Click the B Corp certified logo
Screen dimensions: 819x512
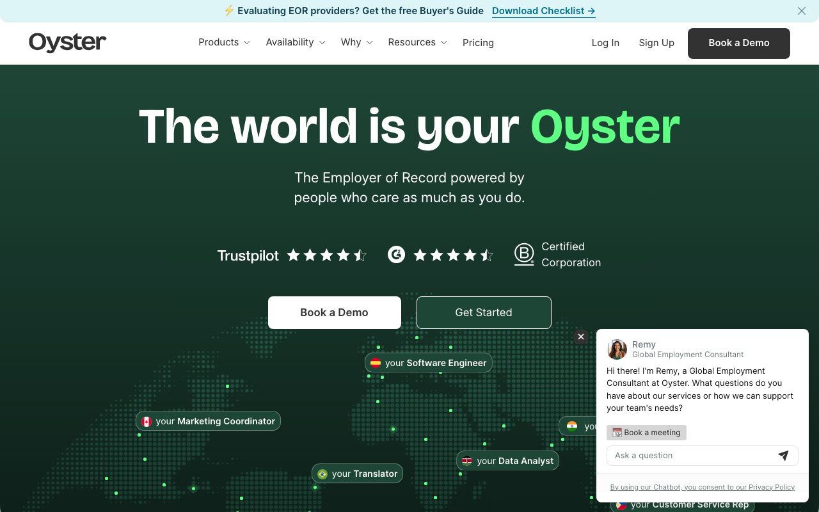pyautogui.click(x=524, y=254)
